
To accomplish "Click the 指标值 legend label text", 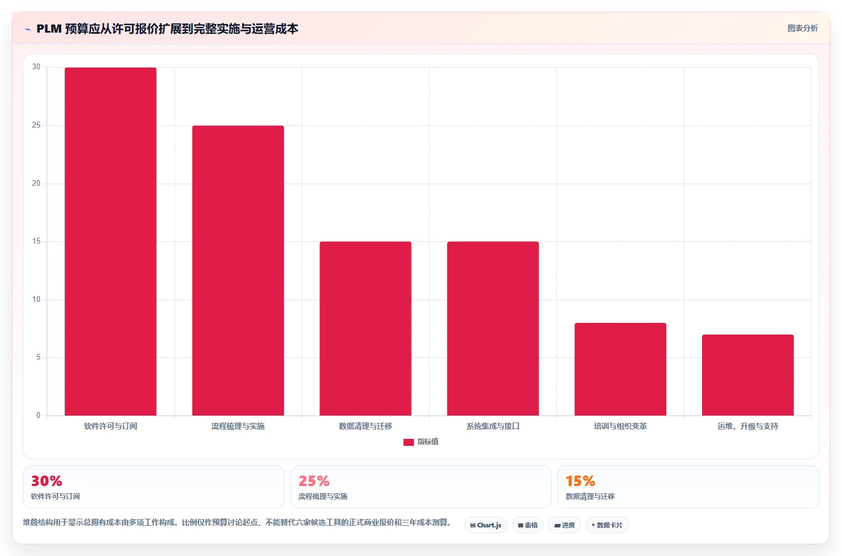I will coord(428,442).
